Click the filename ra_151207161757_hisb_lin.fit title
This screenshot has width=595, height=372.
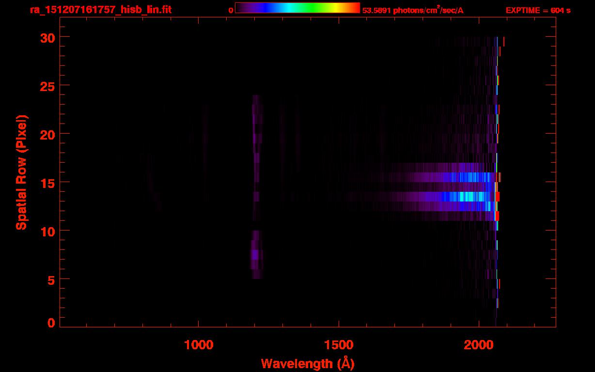[100, 10]
